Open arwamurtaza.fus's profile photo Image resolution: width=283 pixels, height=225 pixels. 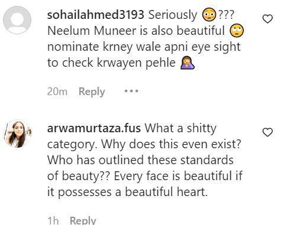click(x=18, y=133)
